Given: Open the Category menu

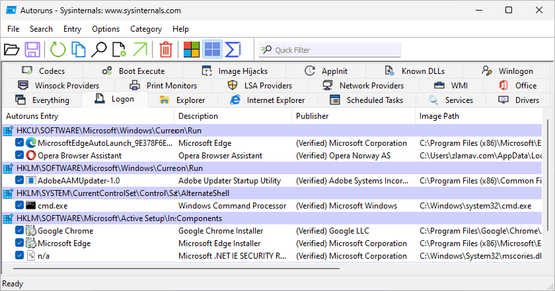Looking at the screenshot, I should [x=146, y=29].
